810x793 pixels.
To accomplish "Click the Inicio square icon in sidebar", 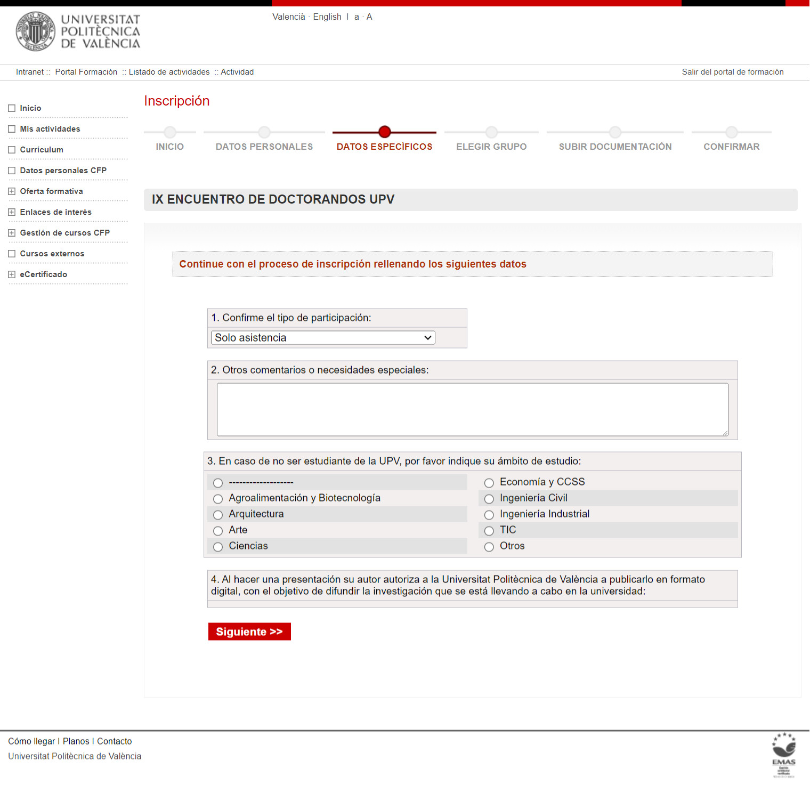I will pos(12,108).
